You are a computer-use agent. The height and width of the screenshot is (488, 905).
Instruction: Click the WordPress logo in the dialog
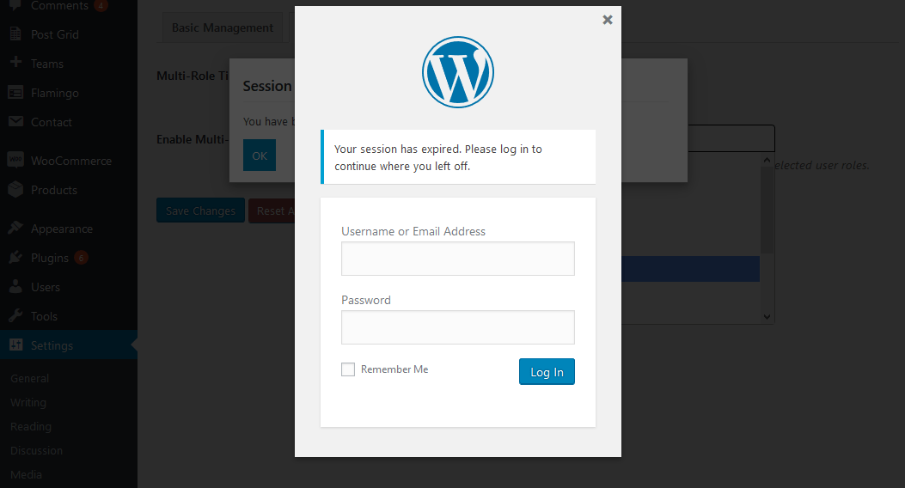click(458, 72)
